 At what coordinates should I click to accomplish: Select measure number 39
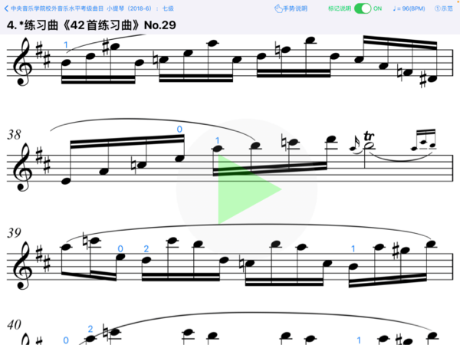(14, 233)
